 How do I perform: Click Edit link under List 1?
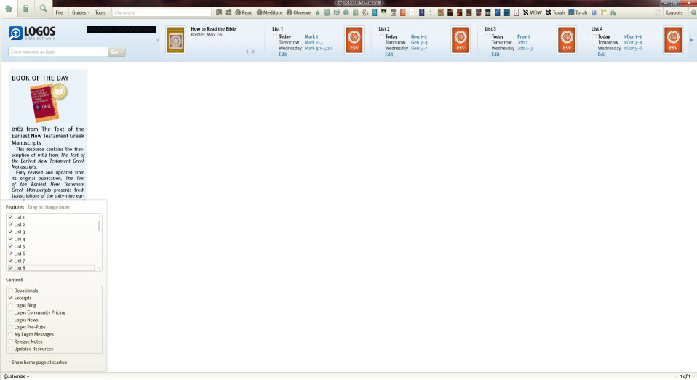coord(283,54)
